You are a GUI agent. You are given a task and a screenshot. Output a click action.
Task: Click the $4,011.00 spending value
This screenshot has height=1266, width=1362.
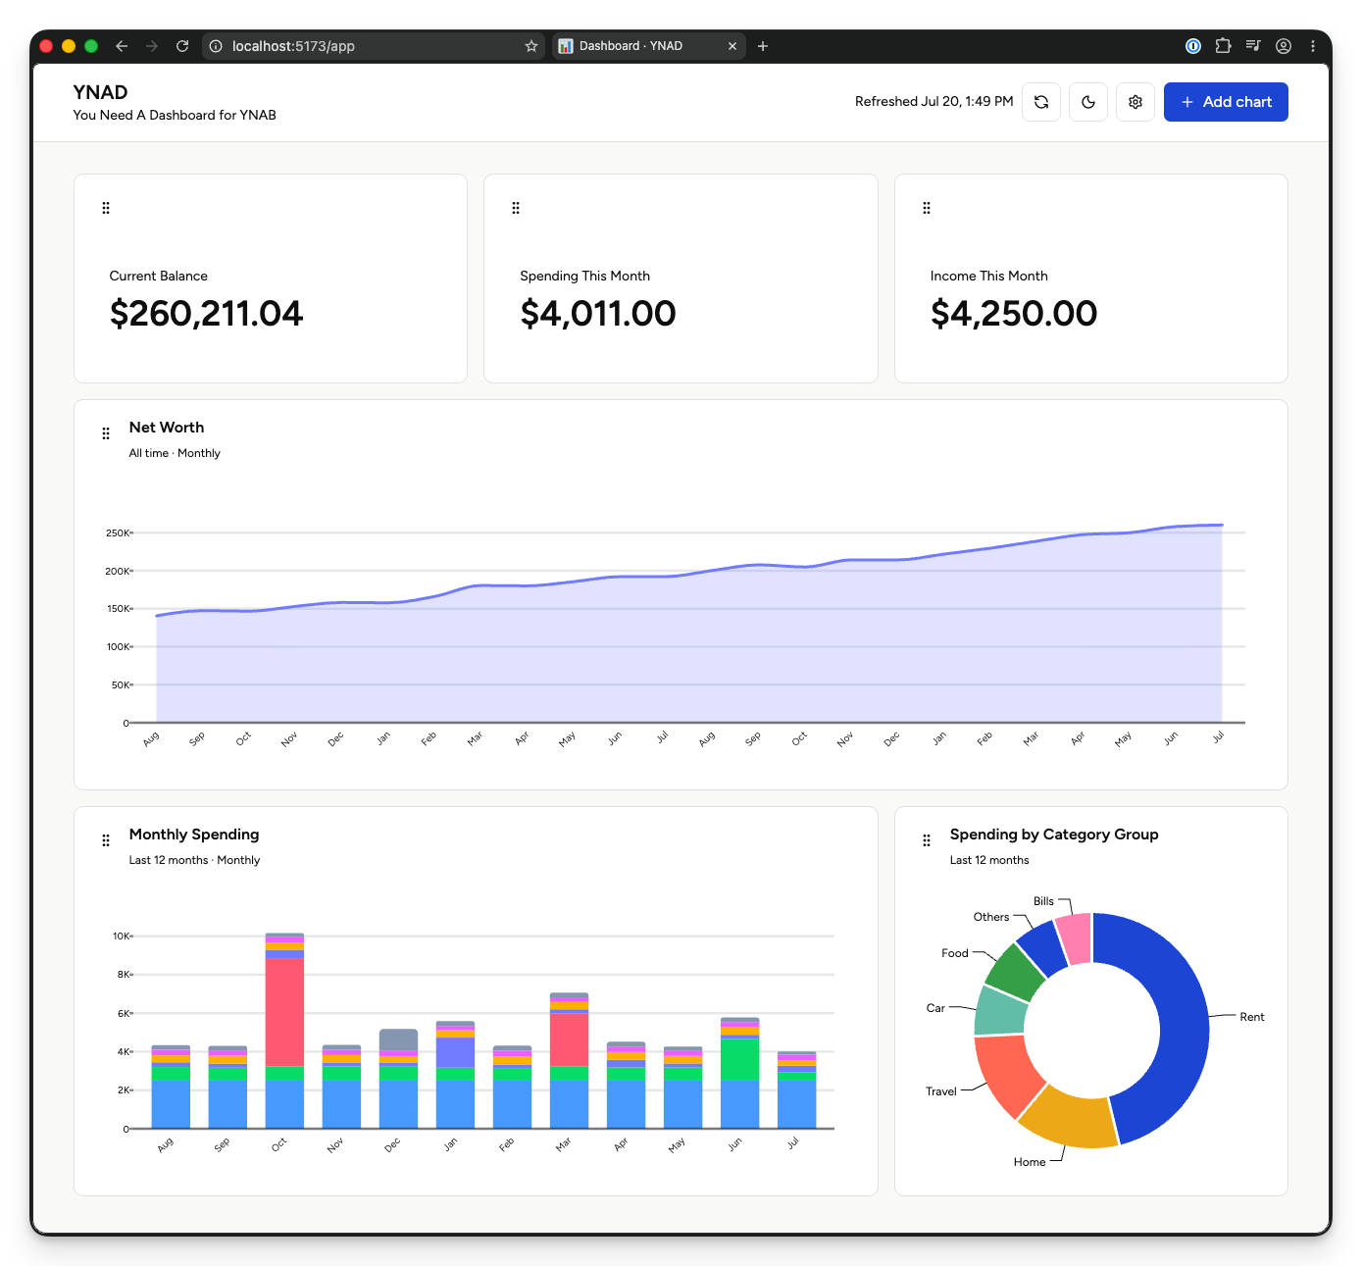pyautogui.click(x=597, y=314)
